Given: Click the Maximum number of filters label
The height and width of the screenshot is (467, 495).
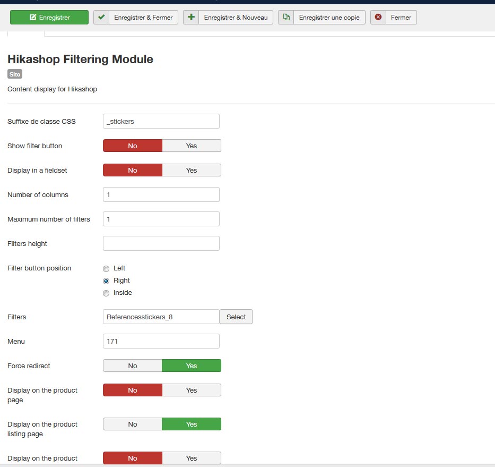Looking at the screenshot, I should pos(49,219).
